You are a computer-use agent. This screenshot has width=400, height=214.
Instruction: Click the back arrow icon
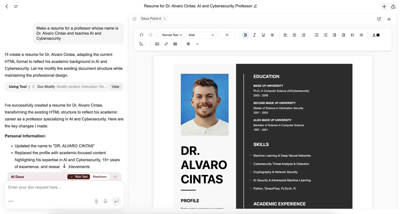pyautogui.click(x=7, y=6)
